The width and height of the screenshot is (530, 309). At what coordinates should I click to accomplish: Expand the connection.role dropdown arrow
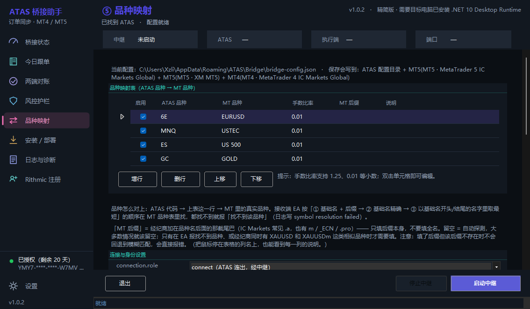[496, 267]
